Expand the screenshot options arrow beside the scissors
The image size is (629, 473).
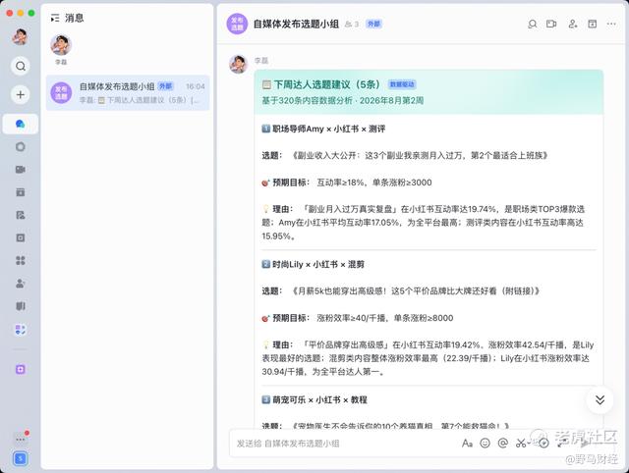tap(529, 444)
